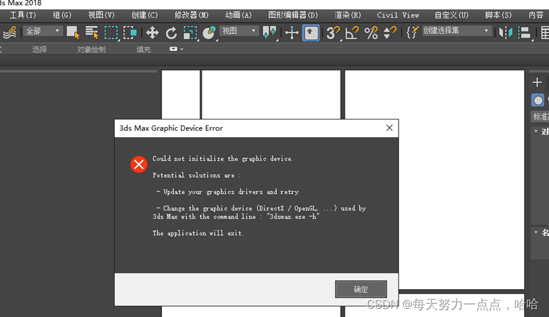549x317 pixels.
Task: Open the Civil View menu
Action: 398,15
